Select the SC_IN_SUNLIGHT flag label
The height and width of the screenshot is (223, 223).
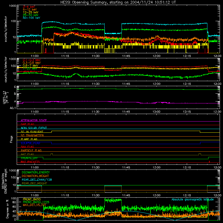pyautogui.click(x=32, y=132)
